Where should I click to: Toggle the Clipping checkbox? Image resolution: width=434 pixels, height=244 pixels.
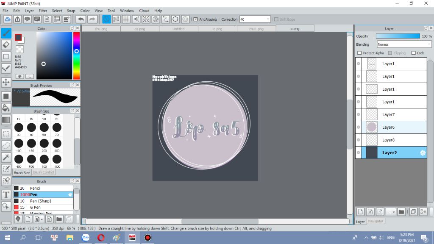tap(390, 53)
